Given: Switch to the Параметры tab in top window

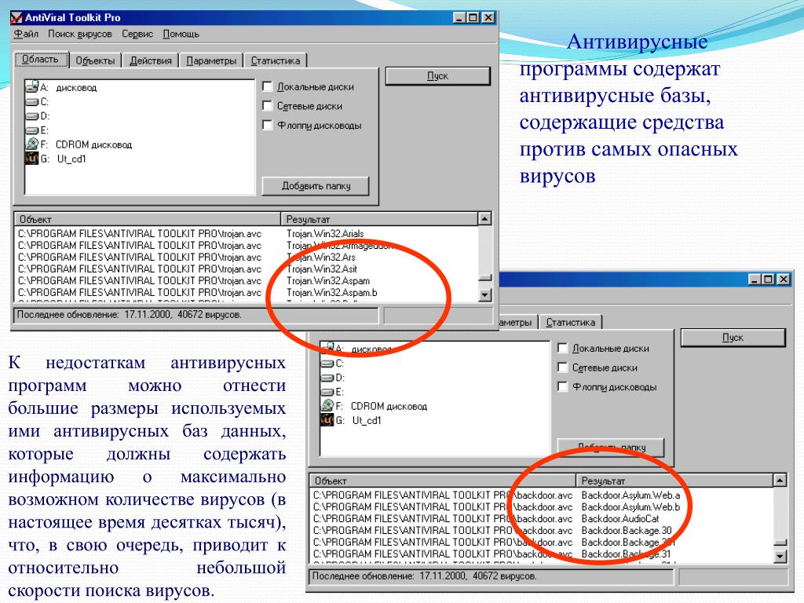Looking at the screenshot, I should (211, 60).
